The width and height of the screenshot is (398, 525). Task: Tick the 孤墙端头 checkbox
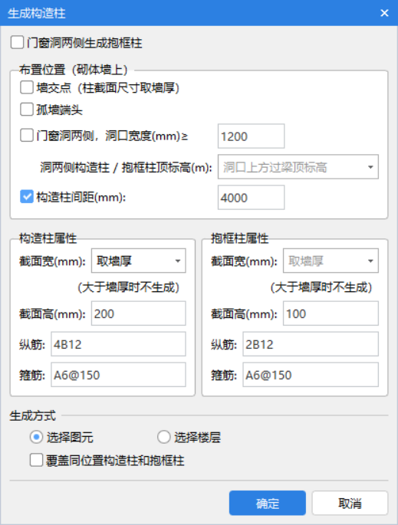27,110
